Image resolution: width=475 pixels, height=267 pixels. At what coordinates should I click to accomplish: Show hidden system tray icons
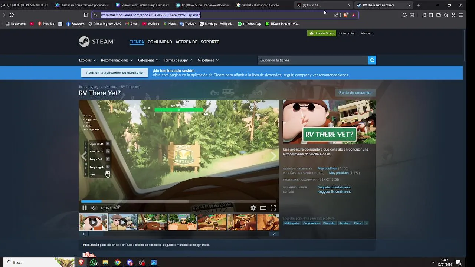click(433, 262)
